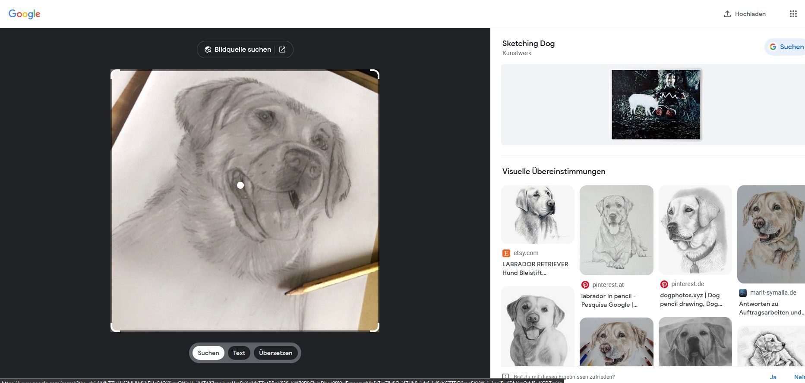Screen dimensions: 805x383
Task: Click the Hochladen upload icon
Action: click(x=727, y=14)
